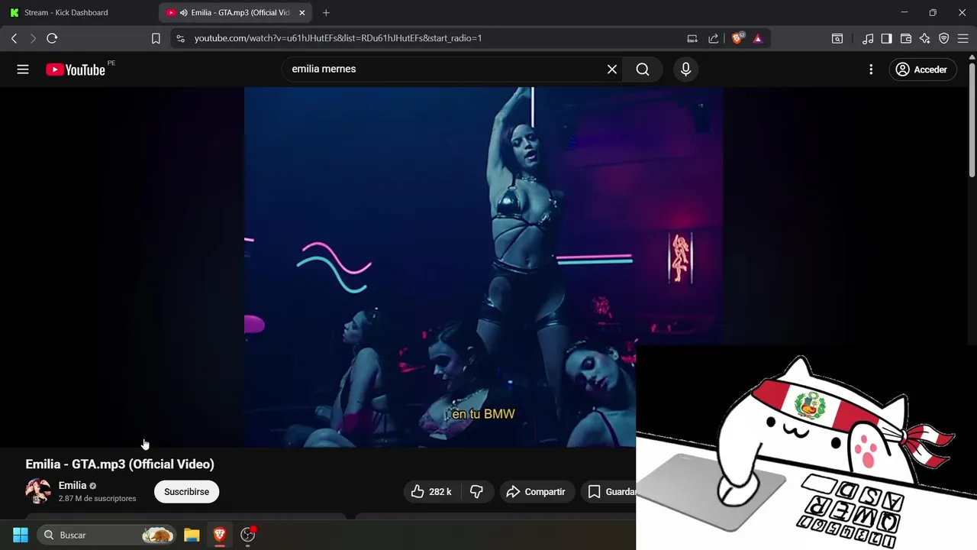Save the video with Guardar
Viewport: 977px width, 550px height.
point(611,492)
